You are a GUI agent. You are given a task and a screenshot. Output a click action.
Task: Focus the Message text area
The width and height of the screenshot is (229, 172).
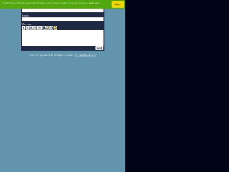63,38
